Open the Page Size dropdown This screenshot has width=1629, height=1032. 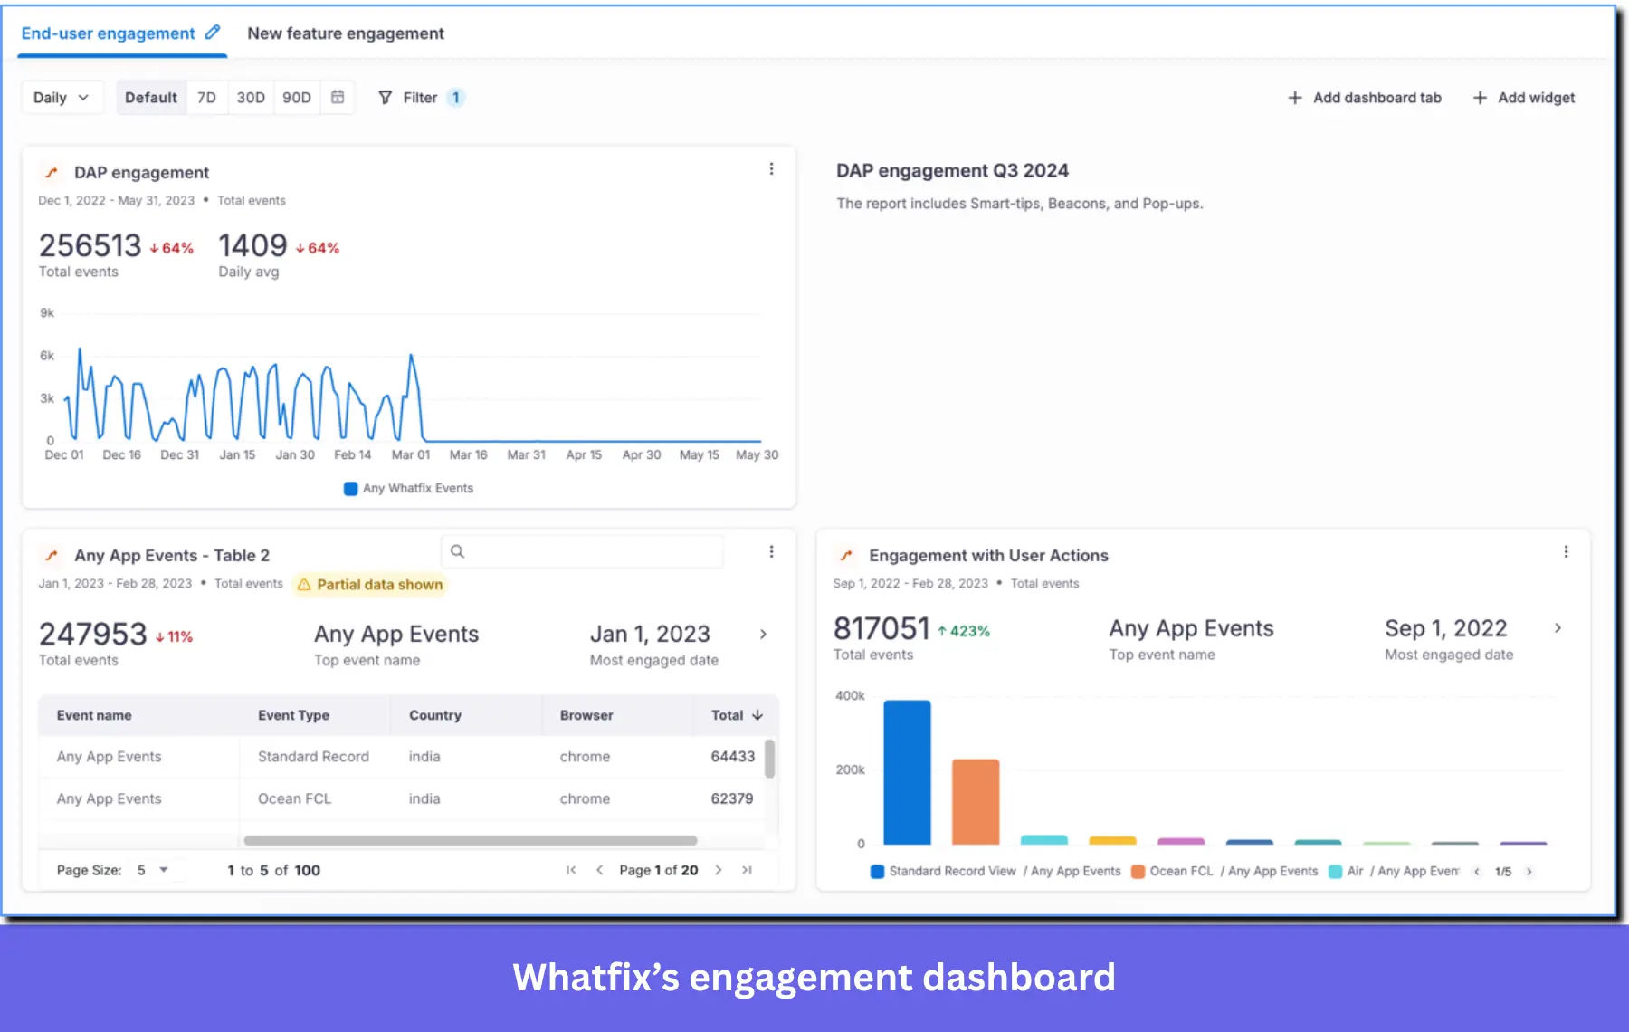click(x=153, y=870)
